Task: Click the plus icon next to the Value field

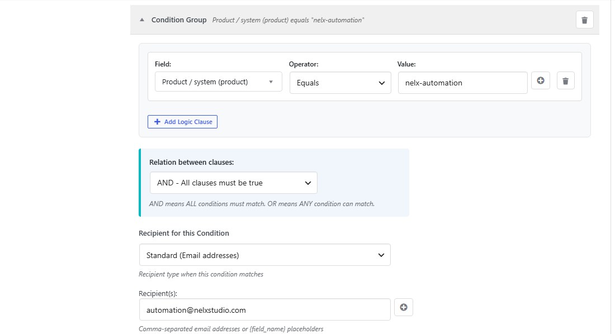Action: click(x=541, y=80)
